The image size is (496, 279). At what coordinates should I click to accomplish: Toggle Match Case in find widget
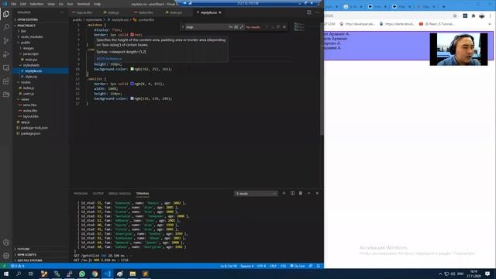click(x=231, y=27)
